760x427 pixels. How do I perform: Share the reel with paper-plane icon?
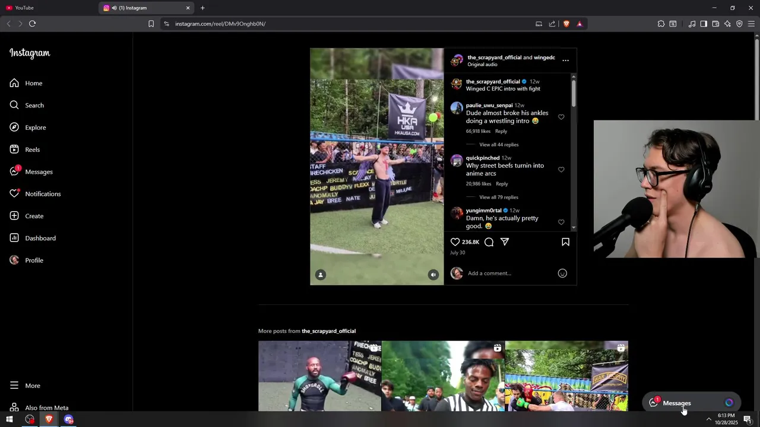point(505,242)
